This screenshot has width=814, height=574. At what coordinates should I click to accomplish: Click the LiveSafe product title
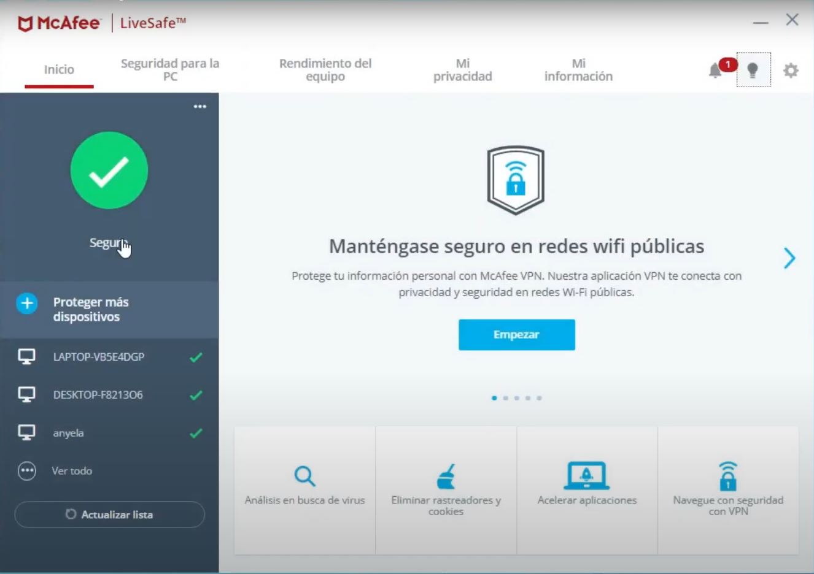[153, 23]
